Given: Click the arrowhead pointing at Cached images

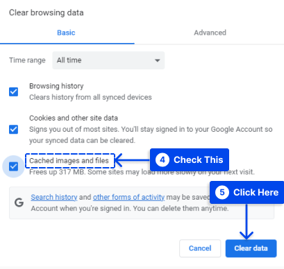Looking at the screenshot, I should point(119,160).
